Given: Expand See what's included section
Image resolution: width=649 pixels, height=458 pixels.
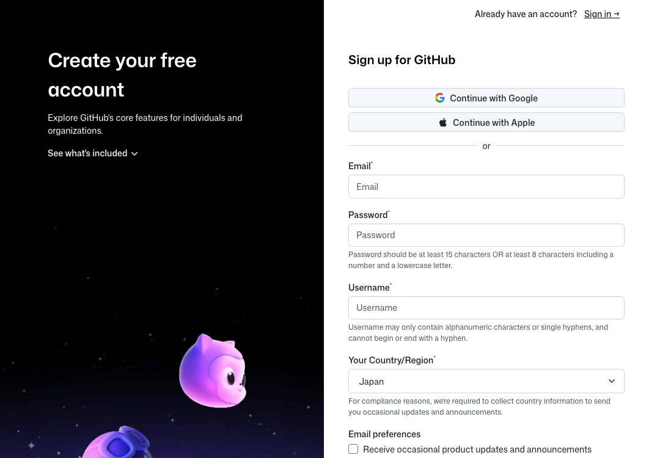Looking at the screenshot, I should 87,153.
